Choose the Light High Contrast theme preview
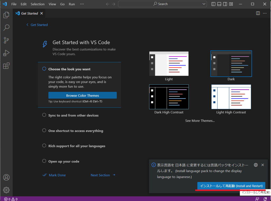This screenshot has width=271, height=201. (231, 97)
